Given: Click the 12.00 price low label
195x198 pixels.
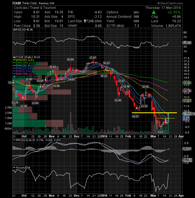Looking at the screenshot, I should tap(118, 100).
